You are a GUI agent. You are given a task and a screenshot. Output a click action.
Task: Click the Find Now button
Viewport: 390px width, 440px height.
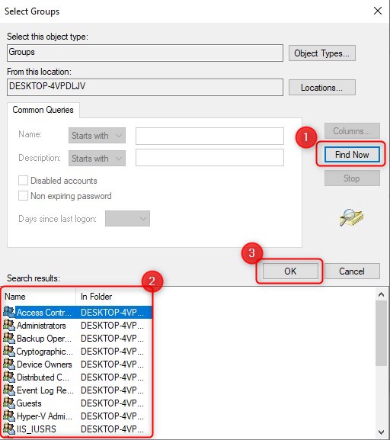point(352,155)
